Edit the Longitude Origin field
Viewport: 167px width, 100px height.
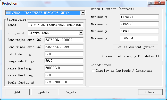64,61
